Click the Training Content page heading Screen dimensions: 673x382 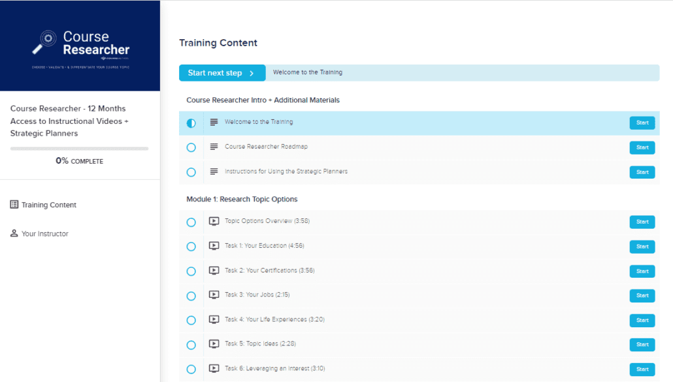218,43
